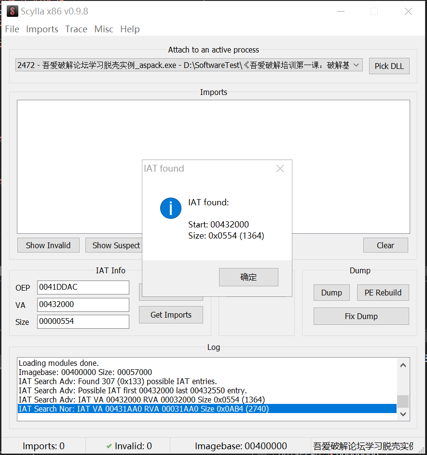Confirm dialog with 确定 button
427x455 pixels.
pos(248,277)
